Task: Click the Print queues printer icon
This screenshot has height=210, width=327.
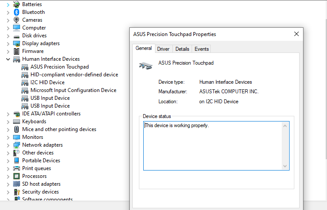Action: (17, 168)
